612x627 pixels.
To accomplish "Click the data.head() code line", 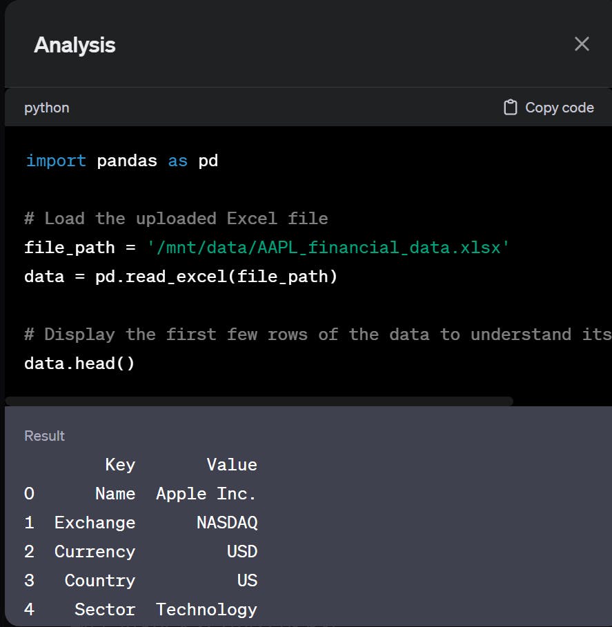I will point(79,363).
